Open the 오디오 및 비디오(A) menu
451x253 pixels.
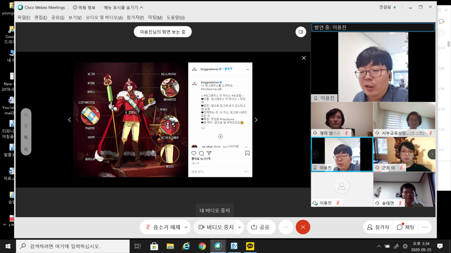point(104,18)
